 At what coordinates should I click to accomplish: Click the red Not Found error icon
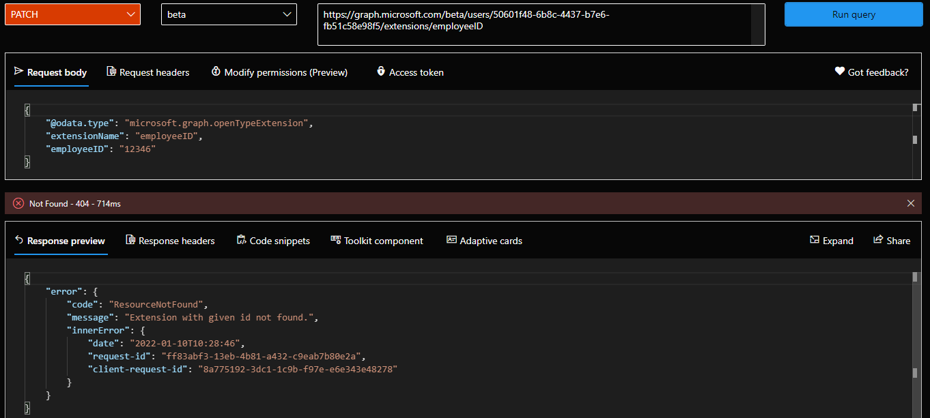(18, 203)
